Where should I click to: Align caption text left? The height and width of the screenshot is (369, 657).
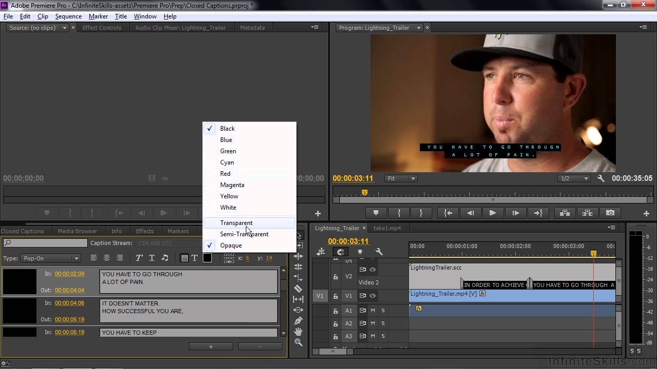coord(94,258)
